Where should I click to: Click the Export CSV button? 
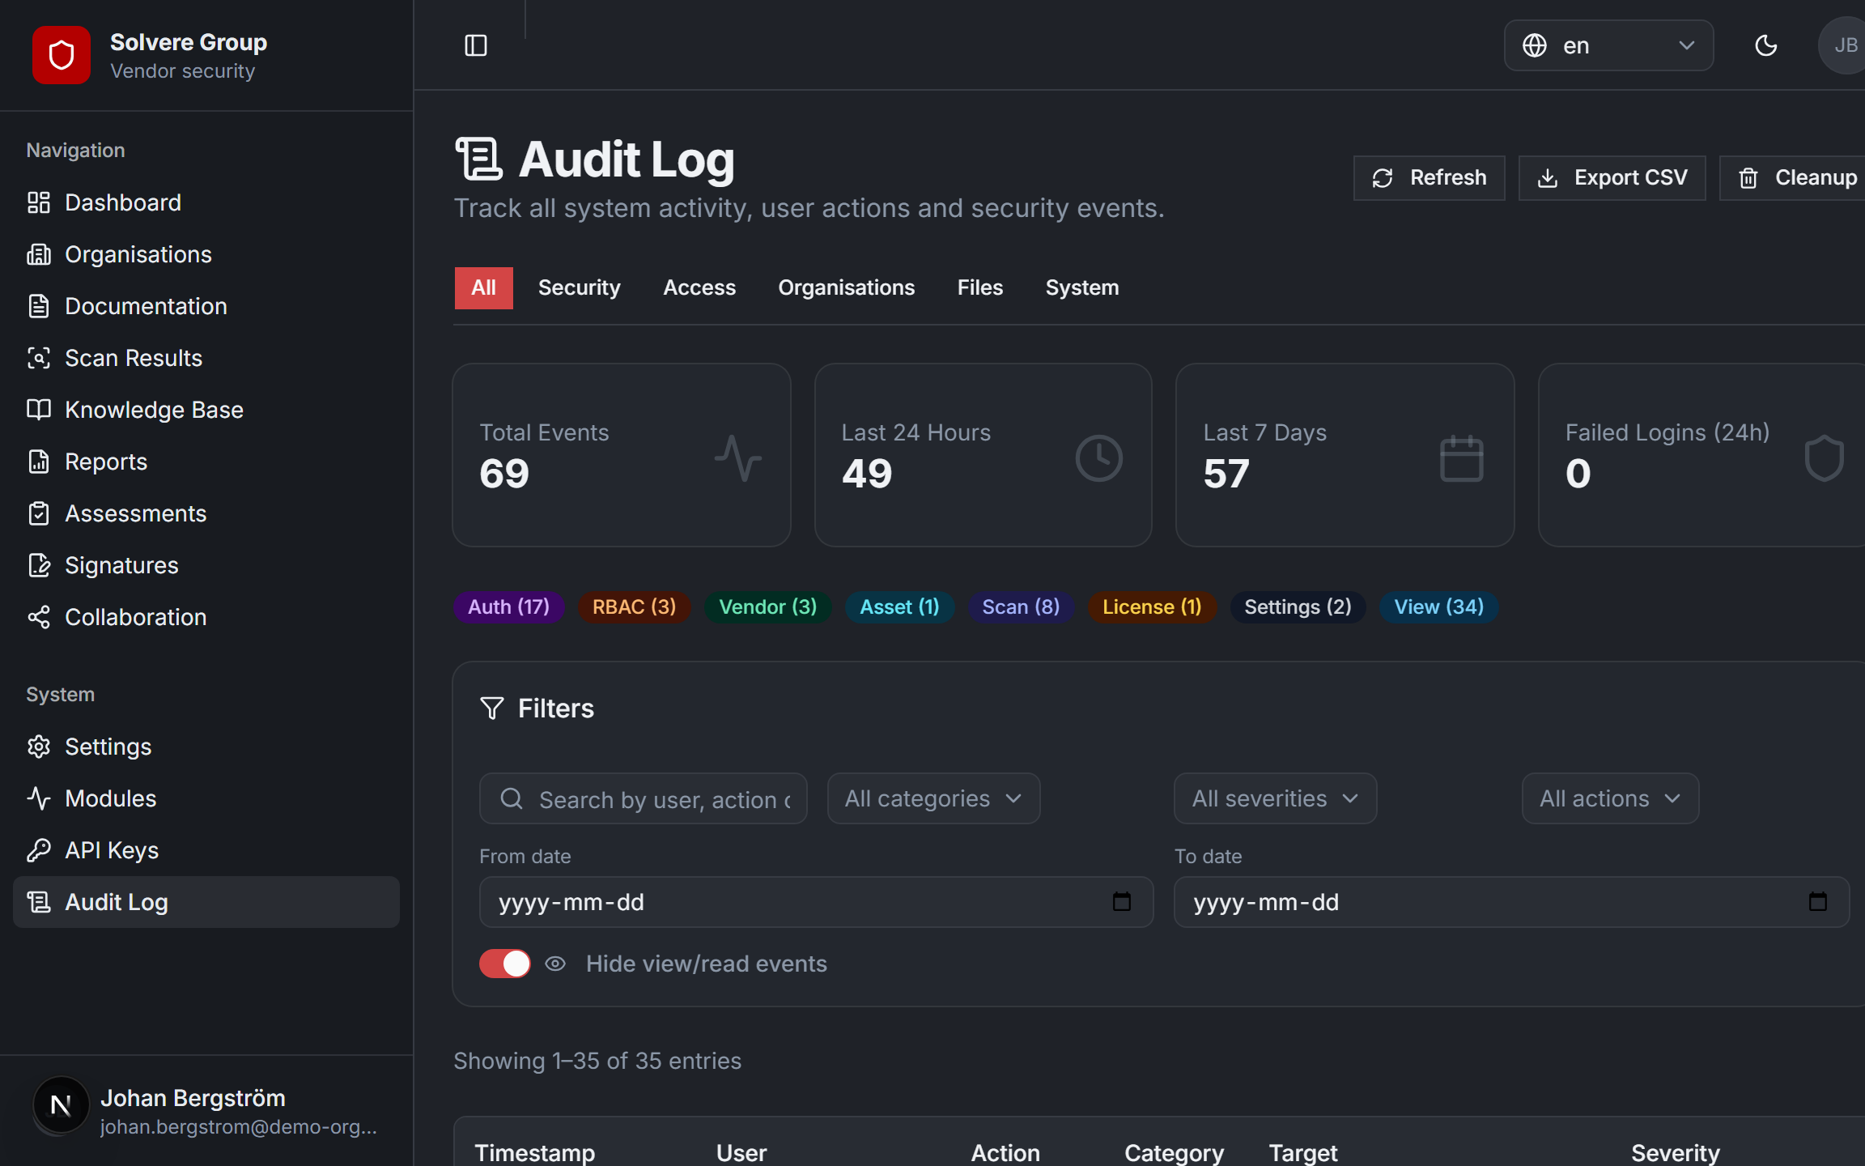1612,178
